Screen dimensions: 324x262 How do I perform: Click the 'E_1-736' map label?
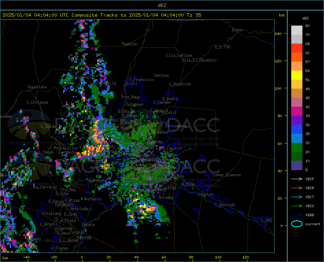[222, 47]
